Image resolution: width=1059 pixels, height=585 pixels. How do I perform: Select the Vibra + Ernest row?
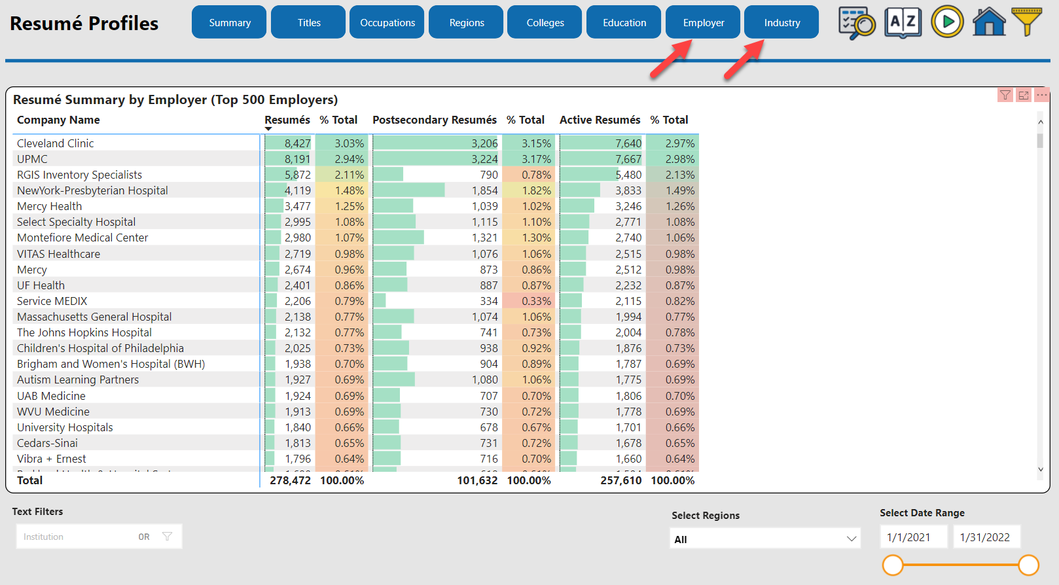356,459
